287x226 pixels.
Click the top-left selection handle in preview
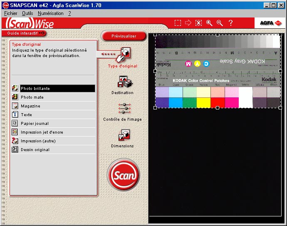point(155,35)
